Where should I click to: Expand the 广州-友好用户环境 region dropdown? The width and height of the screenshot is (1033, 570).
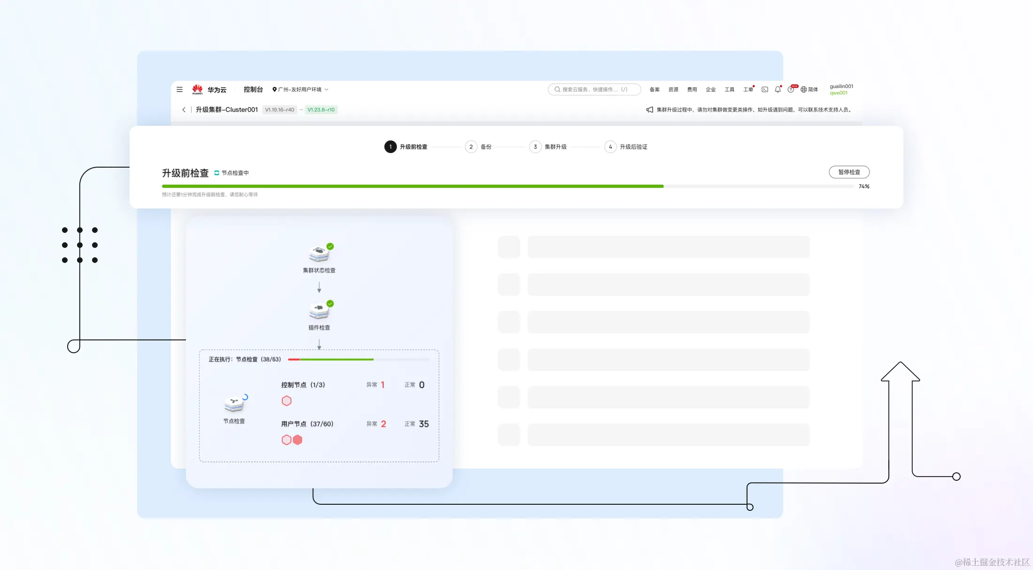point(301,89)
